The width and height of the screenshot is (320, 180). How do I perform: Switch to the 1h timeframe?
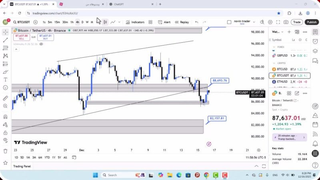click(72, 22)
